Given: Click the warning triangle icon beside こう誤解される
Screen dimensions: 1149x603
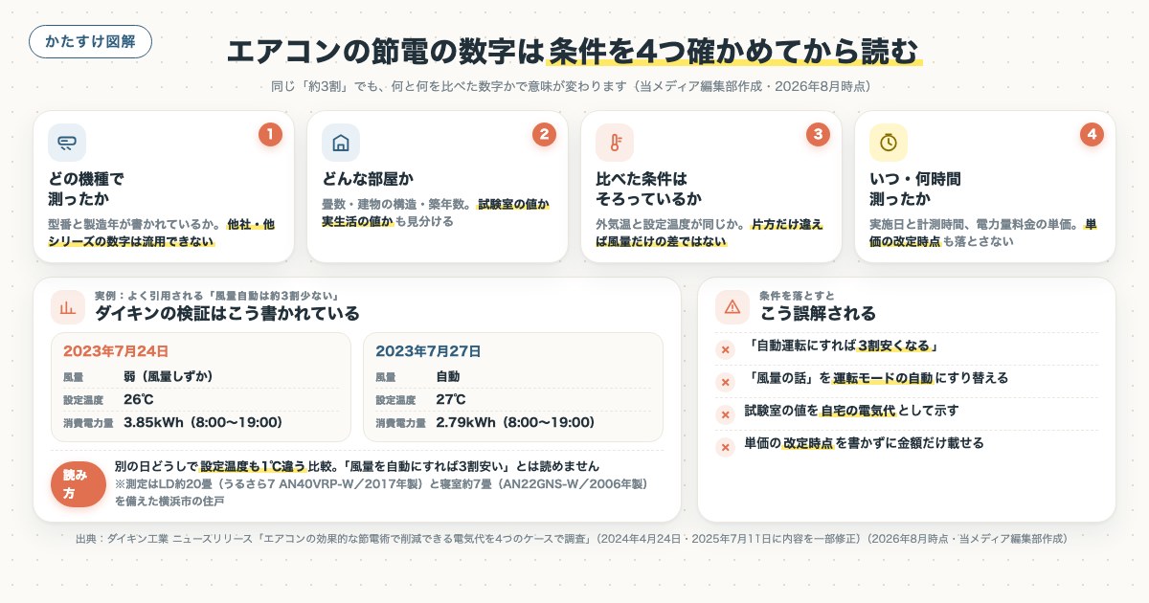Looking at the screenshot, I should 732,307.
